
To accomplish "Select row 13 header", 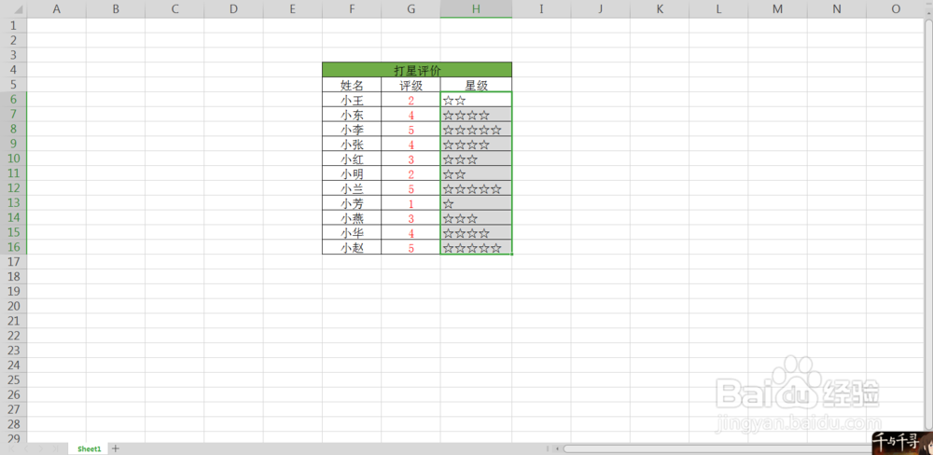I will [x=14, y=203].
